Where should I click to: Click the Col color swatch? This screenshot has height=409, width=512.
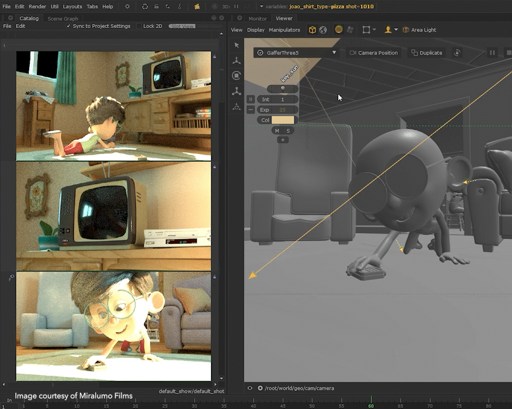[x=283, y=120]
